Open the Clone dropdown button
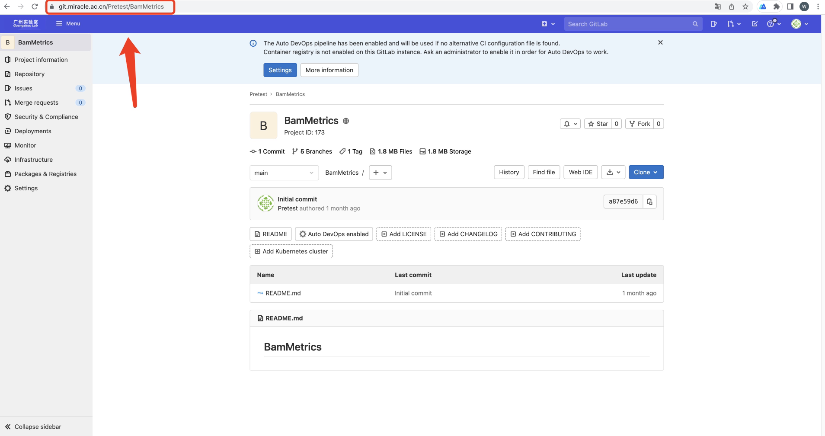The width and height of the screenshot is (825, 436). coord(646,172)
